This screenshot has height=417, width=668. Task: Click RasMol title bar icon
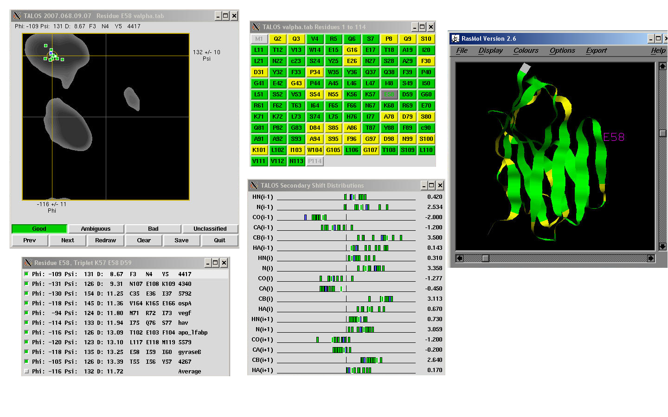tap(456, 38)
